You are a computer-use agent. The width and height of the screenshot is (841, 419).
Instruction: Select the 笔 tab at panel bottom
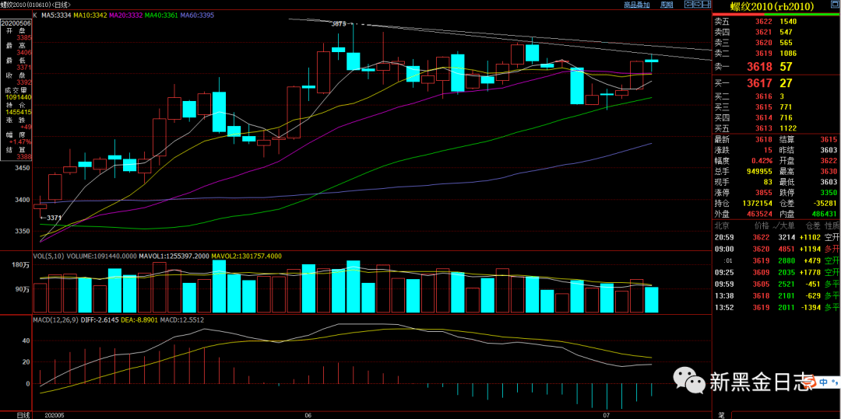(721, 414)
